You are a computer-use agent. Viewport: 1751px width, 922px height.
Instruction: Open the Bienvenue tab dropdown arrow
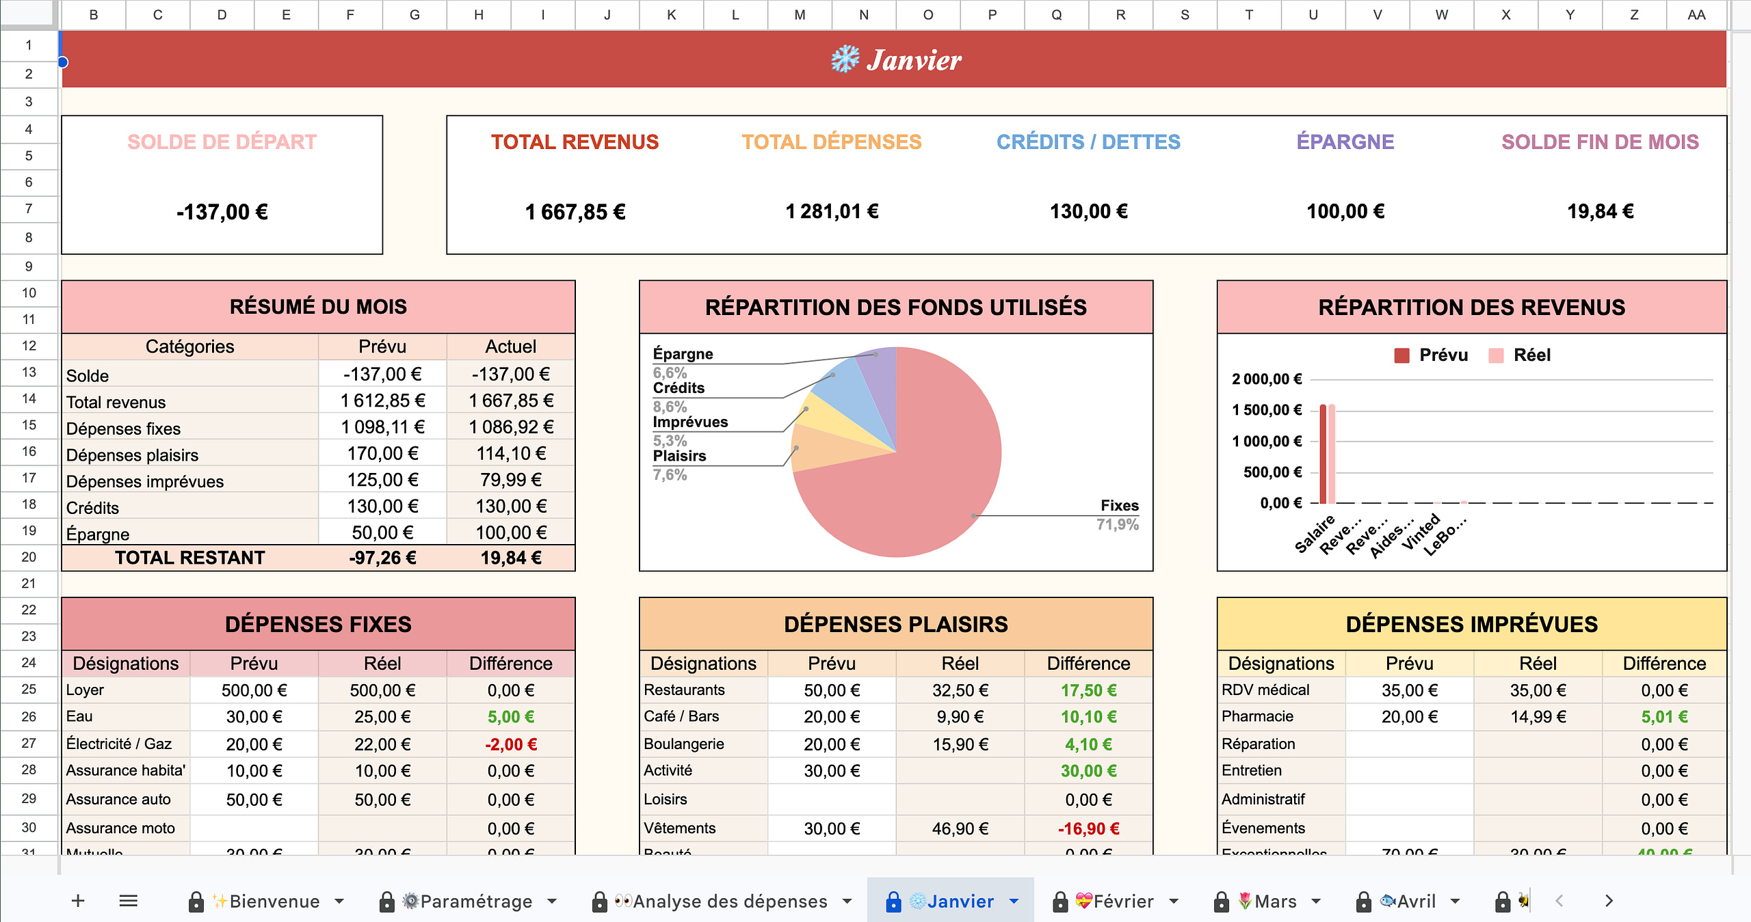pyautogui.click(x=339, y=901)
